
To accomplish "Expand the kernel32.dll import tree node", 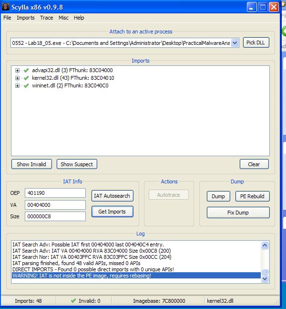I will [18, 78].
